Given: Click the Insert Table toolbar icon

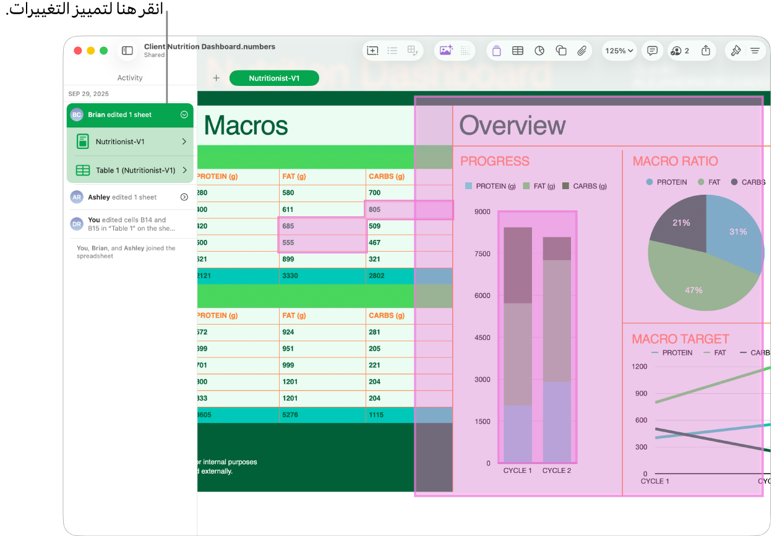Looking at the screenshot, I should coord(518,51).
